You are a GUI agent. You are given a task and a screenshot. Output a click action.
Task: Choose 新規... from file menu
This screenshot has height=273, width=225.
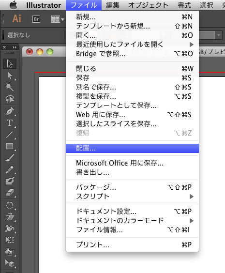(x=132, y=17)
